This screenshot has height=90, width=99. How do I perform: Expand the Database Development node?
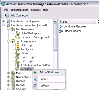pyautogui.click(x=3, y=21)
